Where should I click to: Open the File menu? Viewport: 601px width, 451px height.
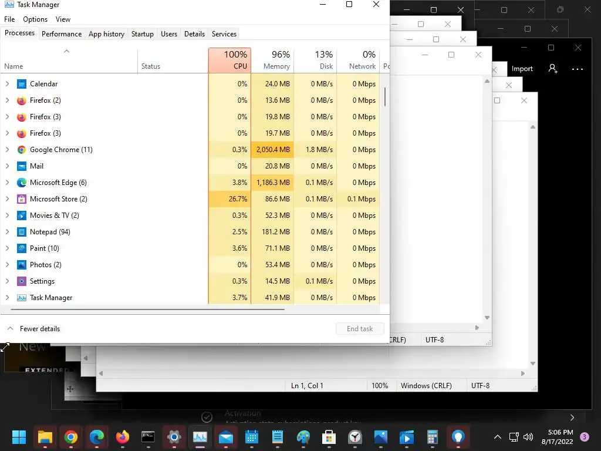(9, 19)
